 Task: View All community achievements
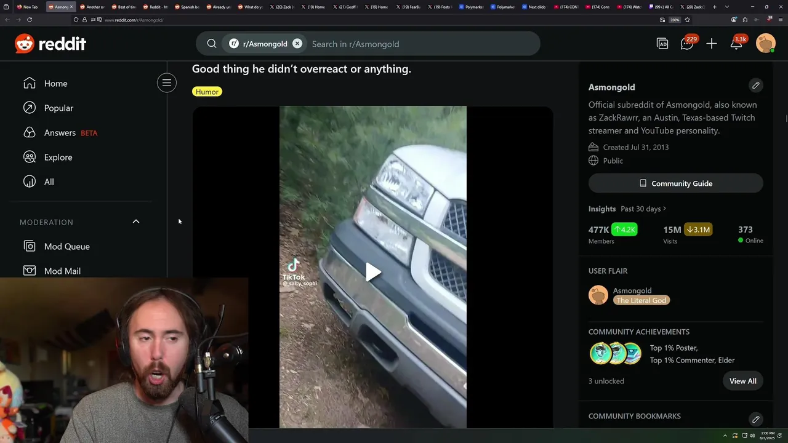(x=742, y=381)
